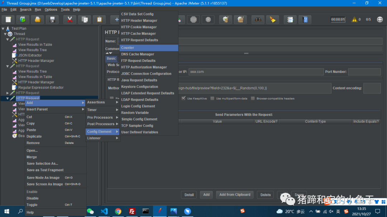Click the New test plan toolbar icon

(x=8, y=19)
